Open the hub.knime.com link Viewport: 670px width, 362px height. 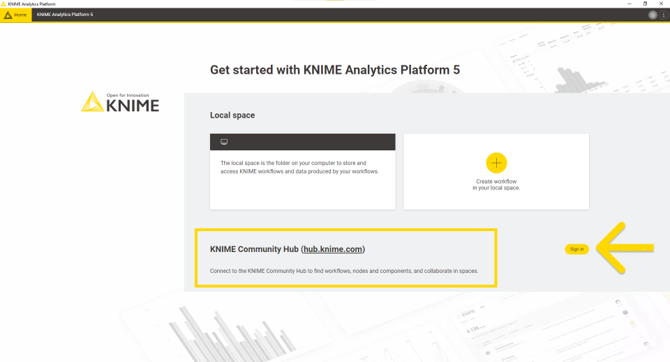333,249
